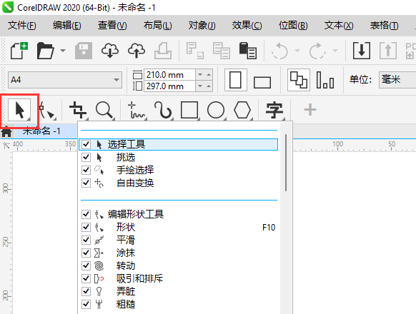This screenshot has height=314, width=416.
Task: Select the Text tool 字
Action: pyautogui.click(x=274, y=110)
